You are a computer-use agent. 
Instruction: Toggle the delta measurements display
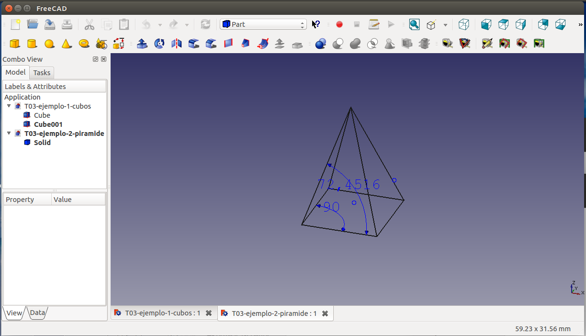(x=539, y=44)
